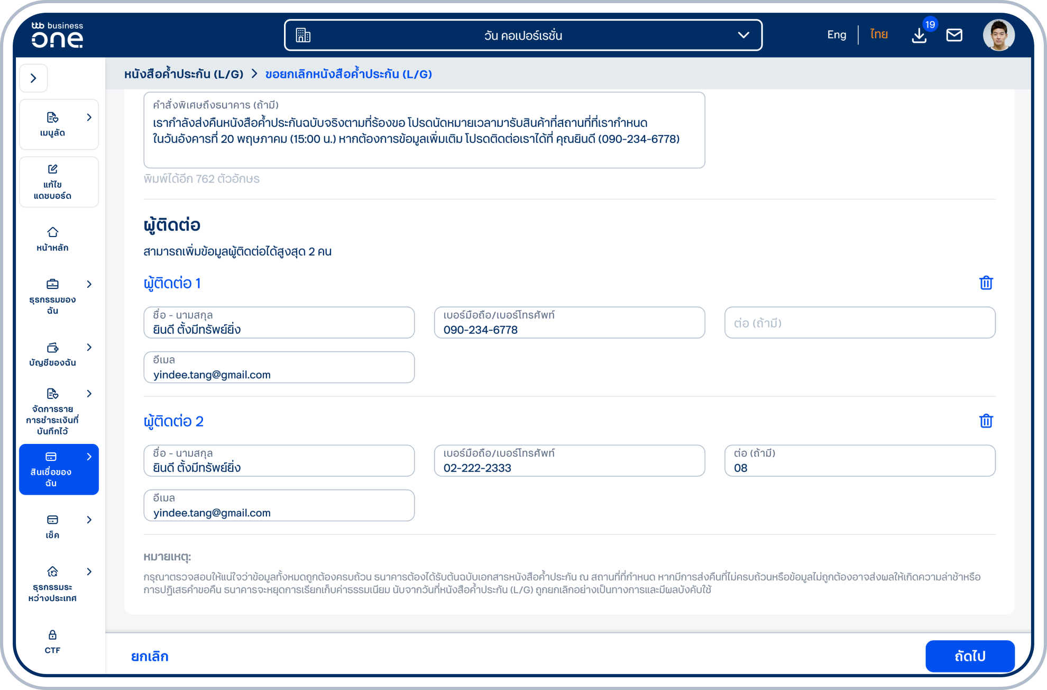Open the เช็ค menu item
Screen dimensions: 1047x690
click(x=52, y=526)
